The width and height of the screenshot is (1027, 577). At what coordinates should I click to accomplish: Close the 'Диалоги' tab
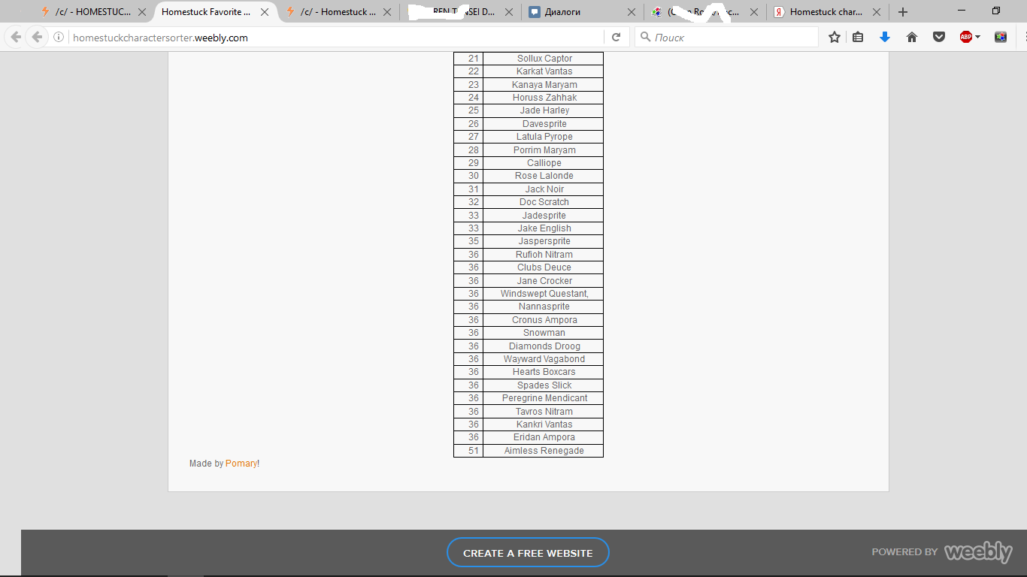(x=632, y=12)
